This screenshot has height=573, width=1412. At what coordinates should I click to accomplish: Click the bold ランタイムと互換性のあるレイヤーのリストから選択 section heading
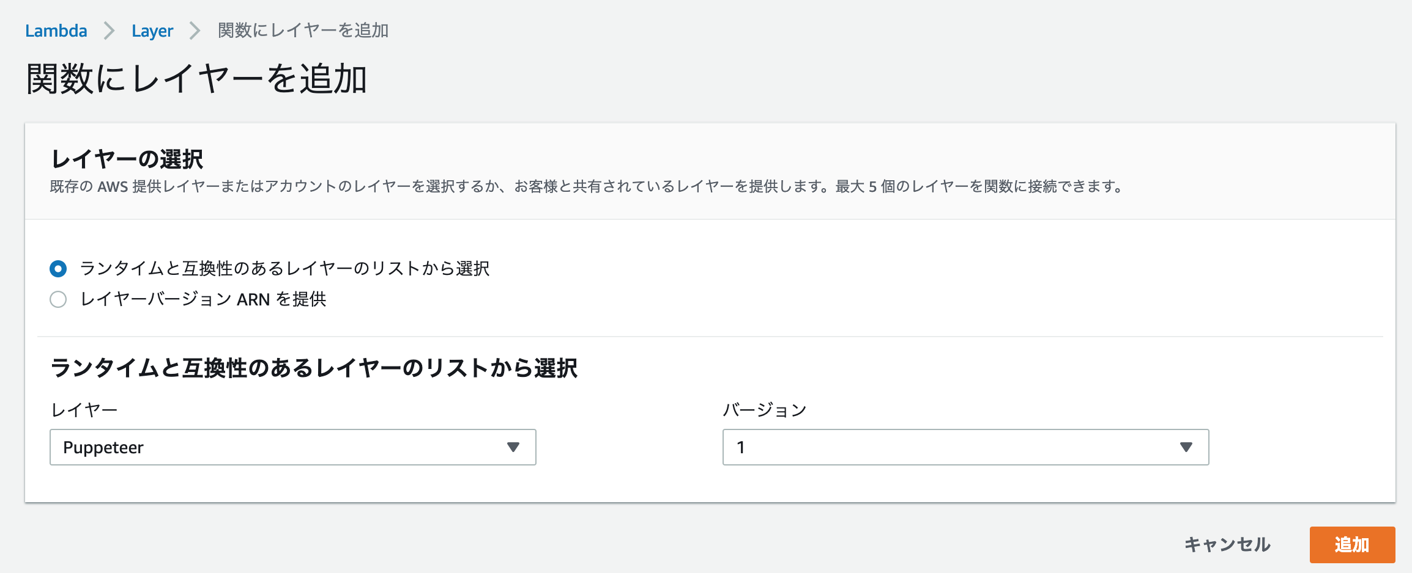click(314, 368)
